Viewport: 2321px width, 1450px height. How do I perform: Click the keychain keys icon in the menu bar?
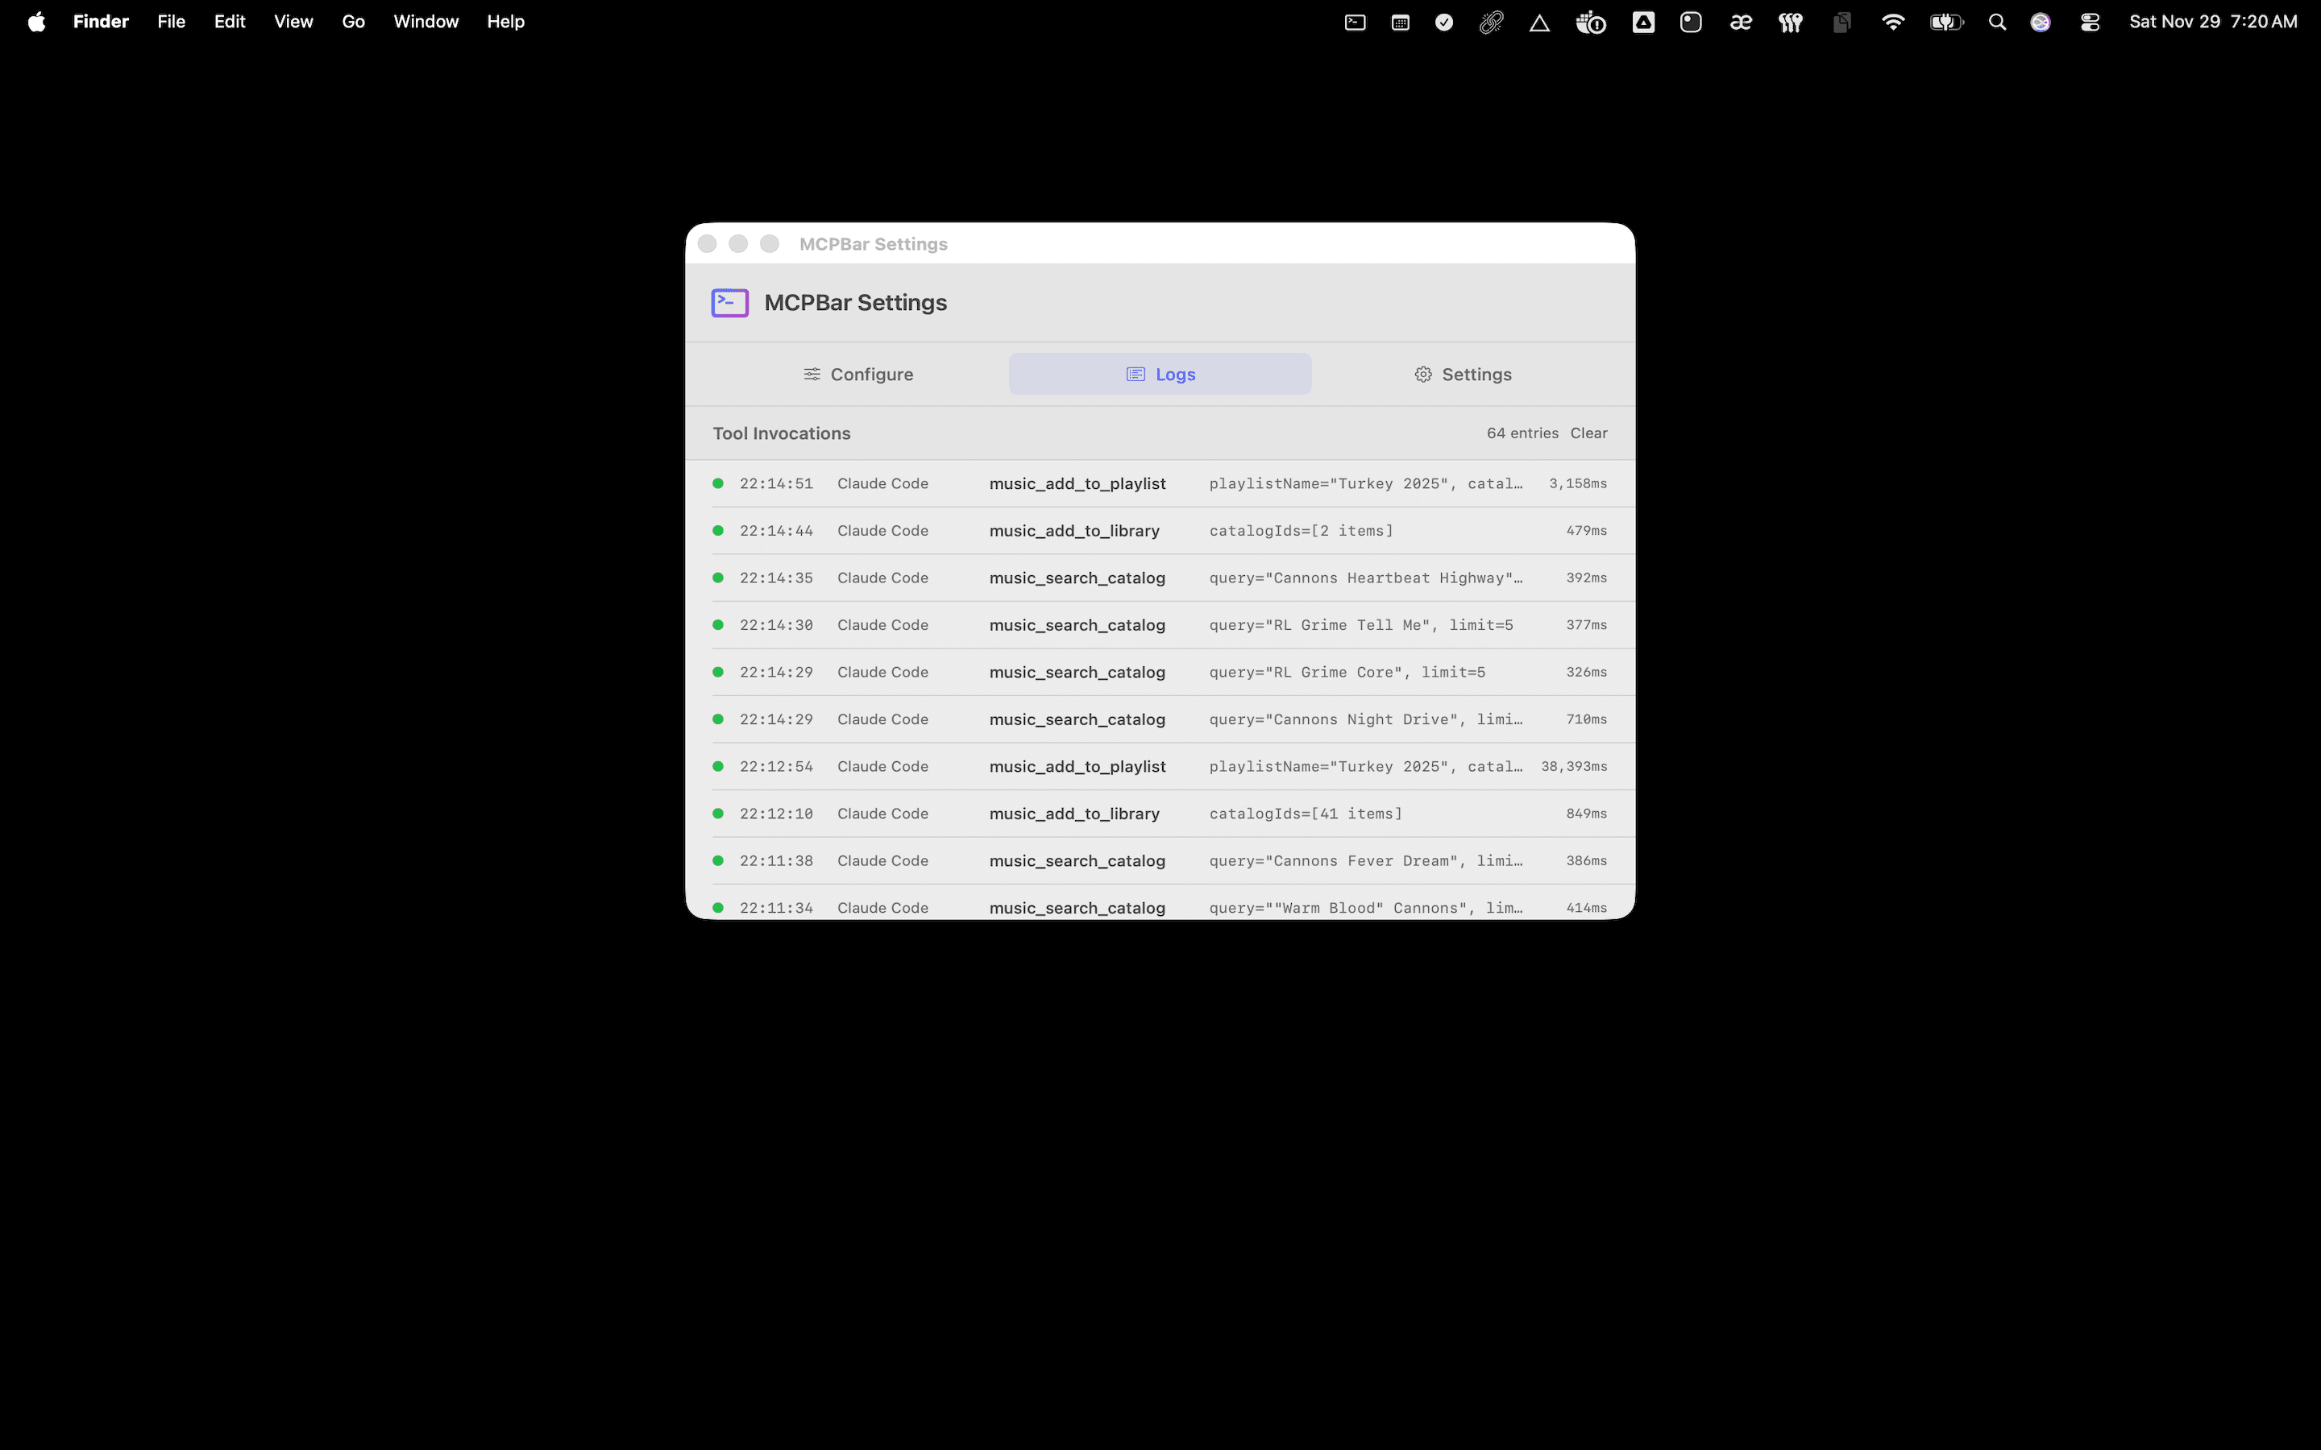click(1791, 21)
